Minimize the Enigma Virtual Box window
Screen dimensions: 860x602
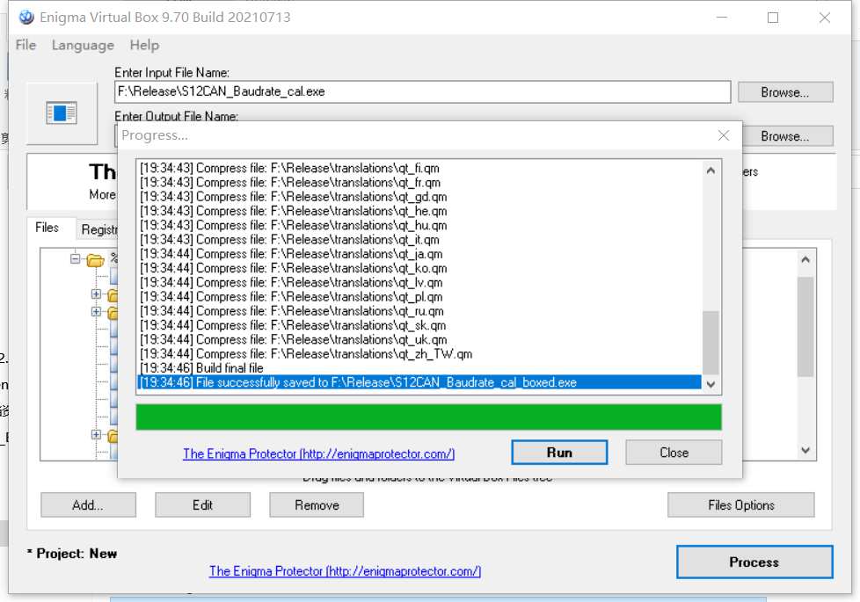(x=722, y=18)
